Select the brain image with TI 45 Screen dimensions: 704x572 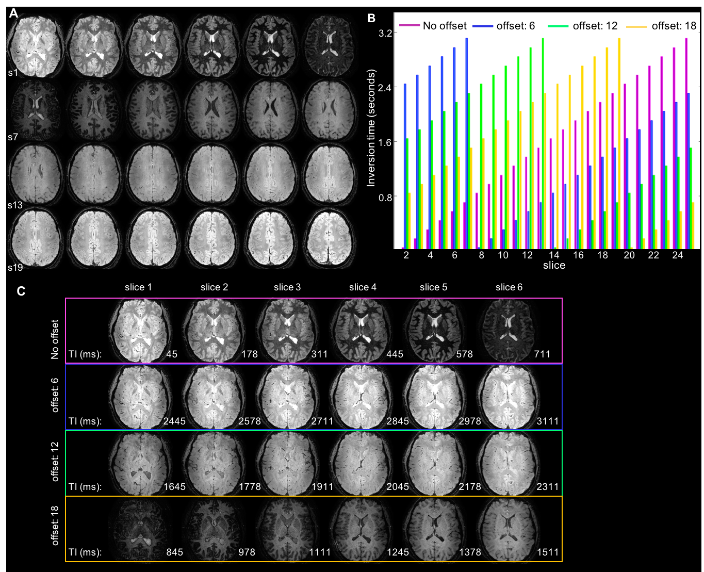pos(140,331)
